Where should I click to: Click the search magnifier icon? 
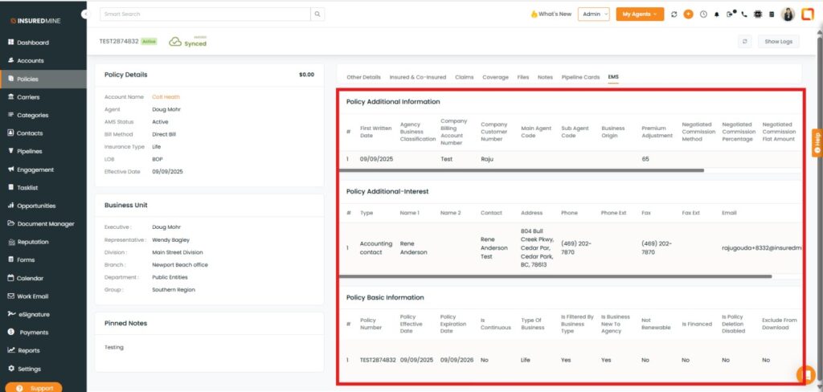click(x=318, y=14)
